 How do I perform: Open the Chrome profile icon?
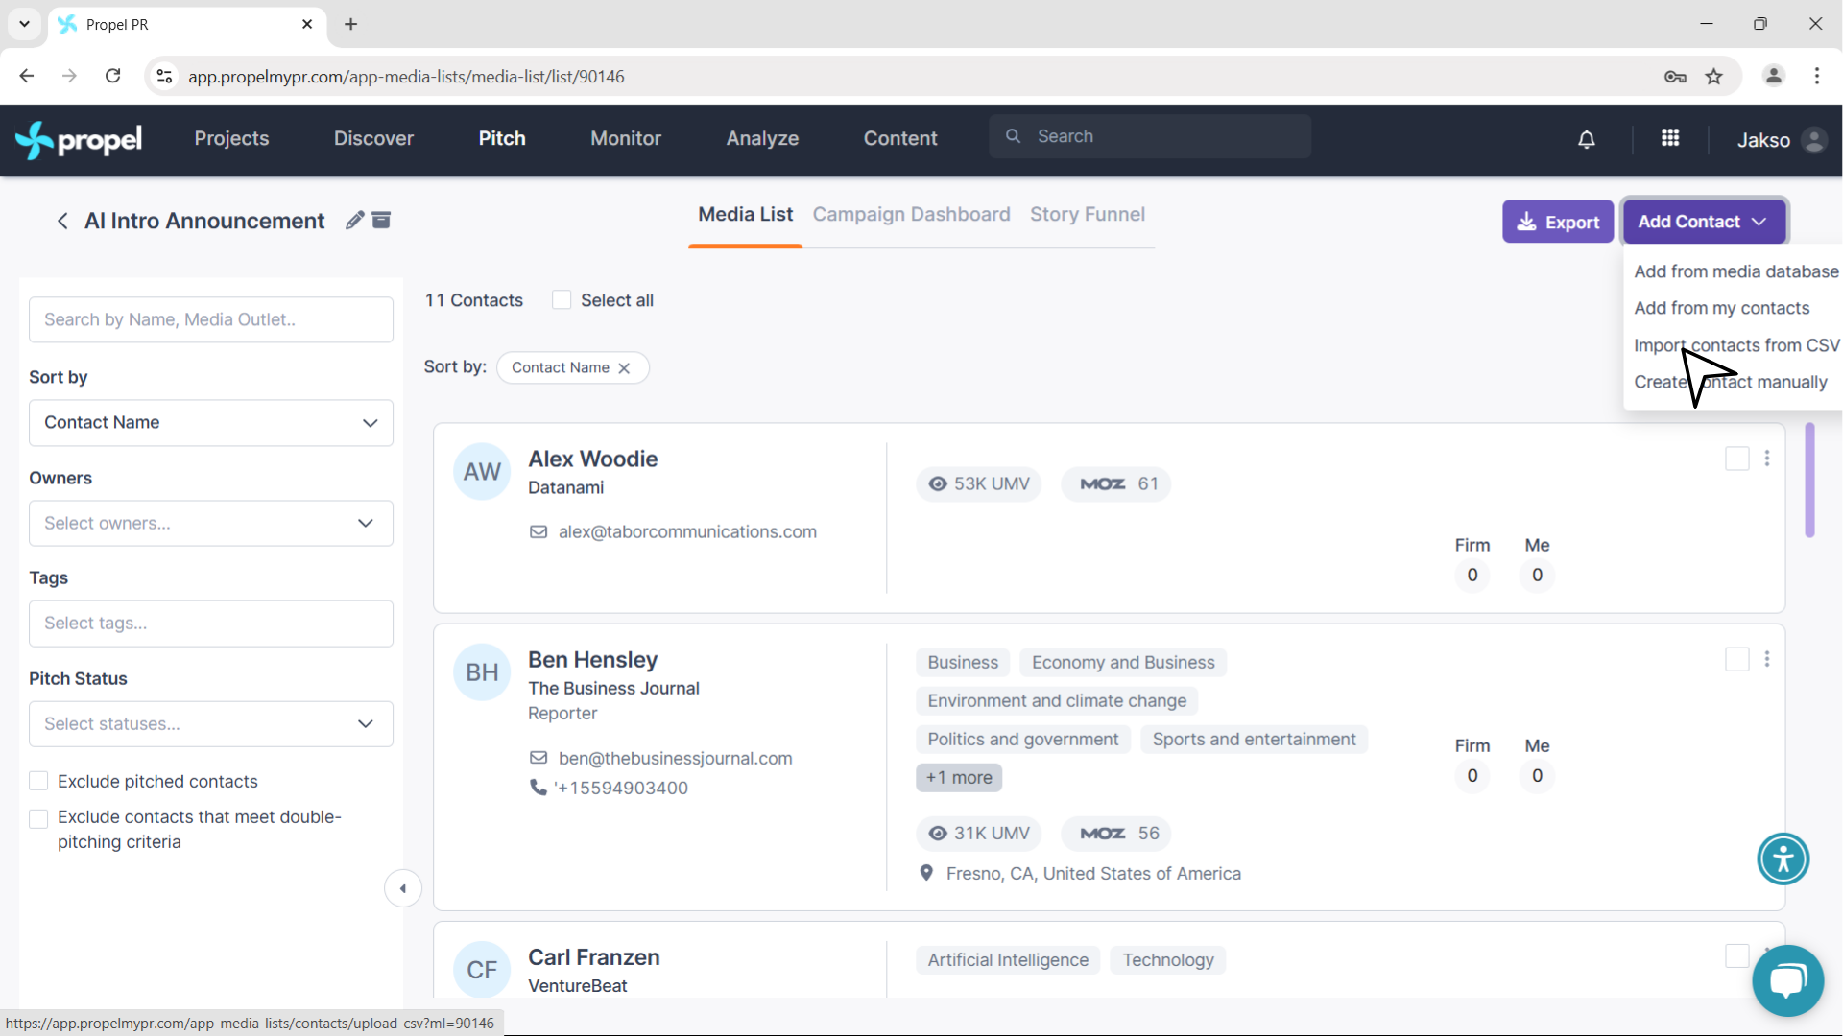point(1774,76)
